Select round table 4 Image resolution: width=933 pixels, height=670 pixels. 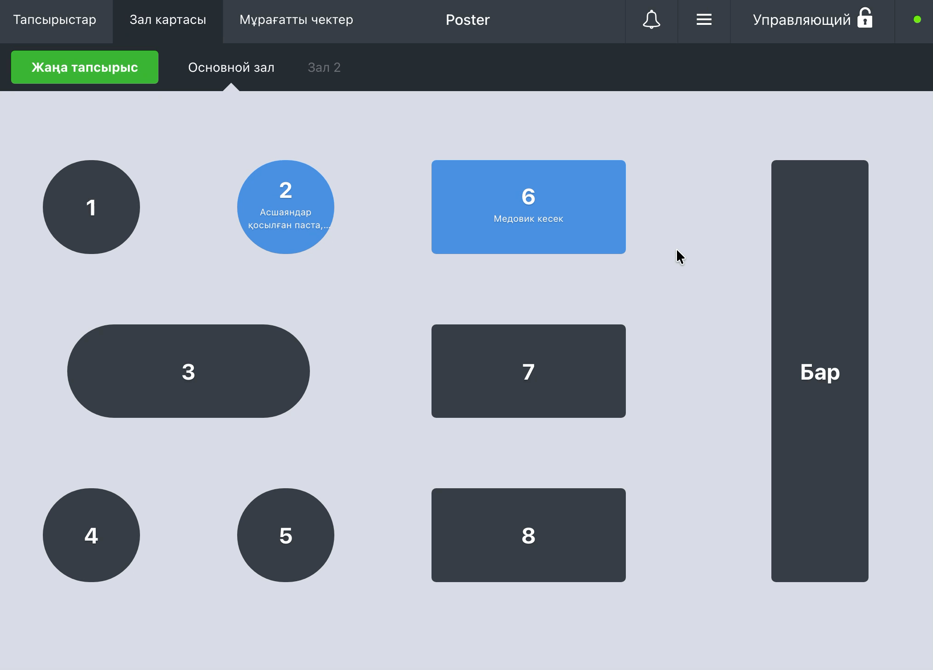click(91, 535)
